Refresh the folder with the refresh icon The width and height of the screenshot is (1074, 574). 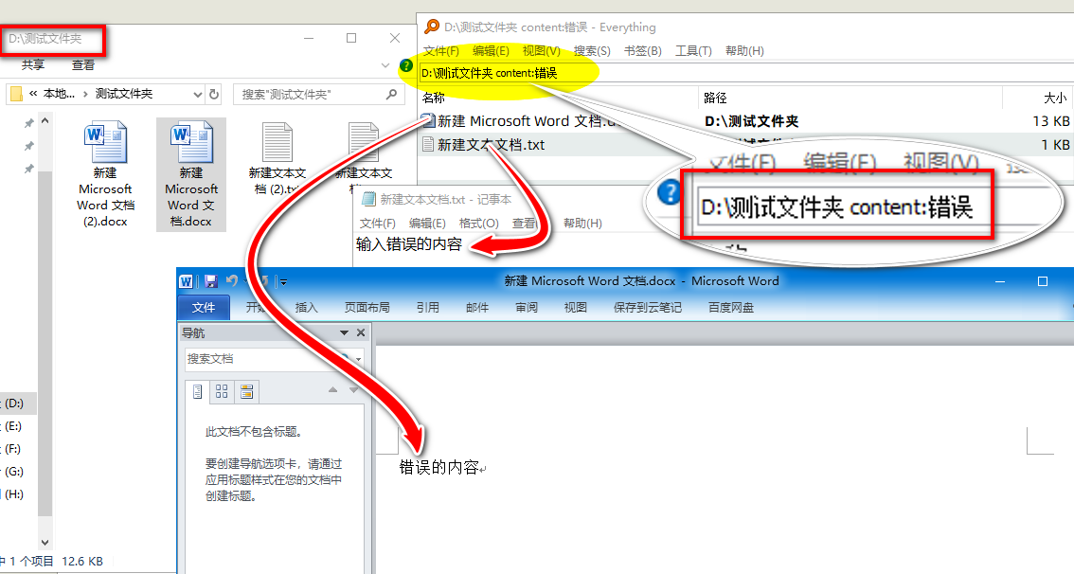pos(214,94)
